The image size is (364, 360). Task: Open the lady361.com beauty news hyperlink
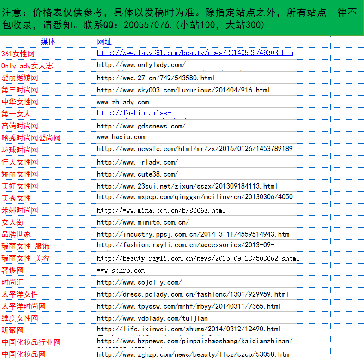coord(195,53)
